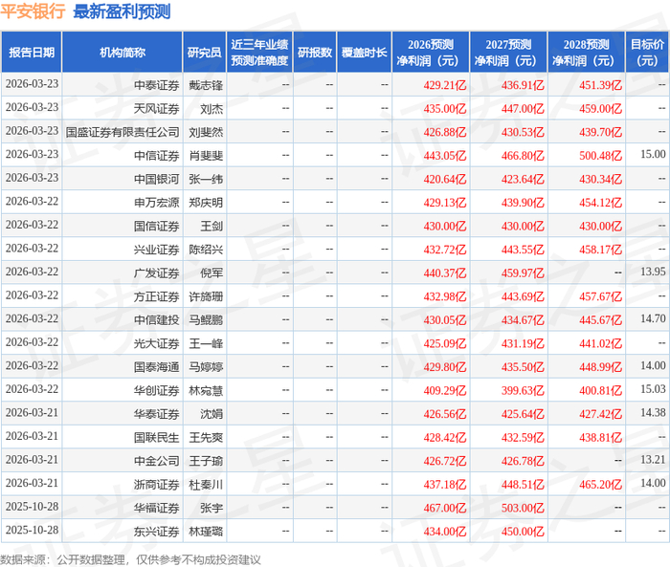Click researcher name 张一纬

point(206,180)
